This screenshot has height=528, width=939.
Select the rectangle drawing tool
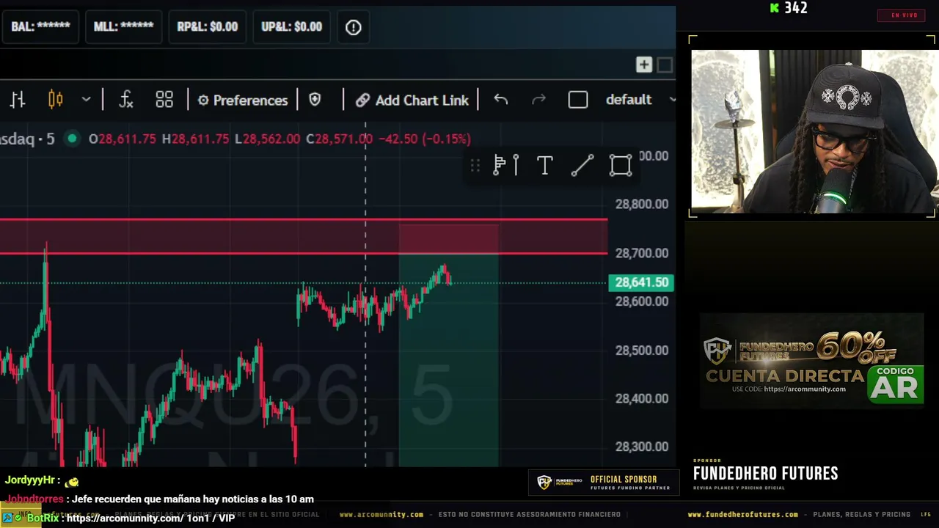(x=621, y=166)
